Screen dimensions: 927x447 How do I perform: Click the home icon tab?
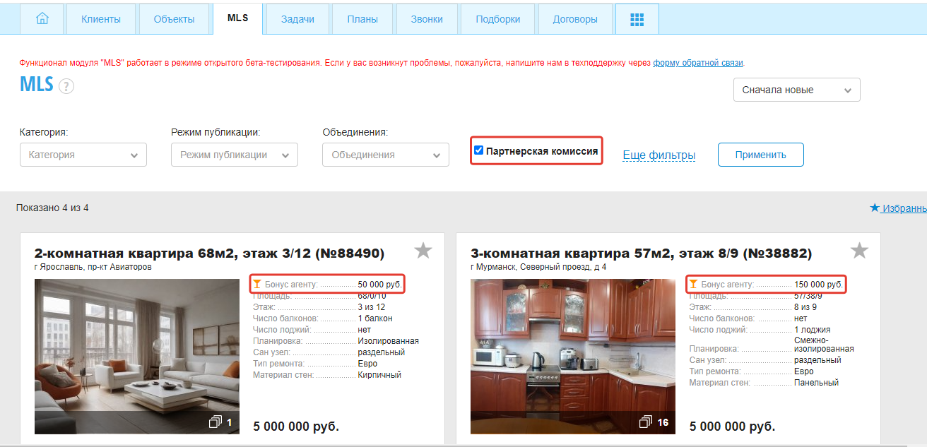pyautogui.click(x=41, y=19)
